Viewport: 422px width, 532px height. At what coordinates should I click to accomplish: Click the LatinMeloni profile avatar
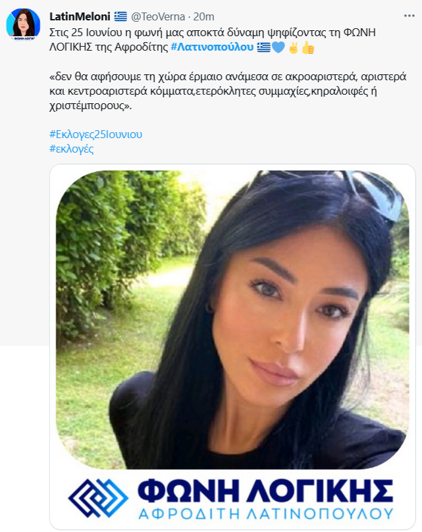[x=23, y=24]
